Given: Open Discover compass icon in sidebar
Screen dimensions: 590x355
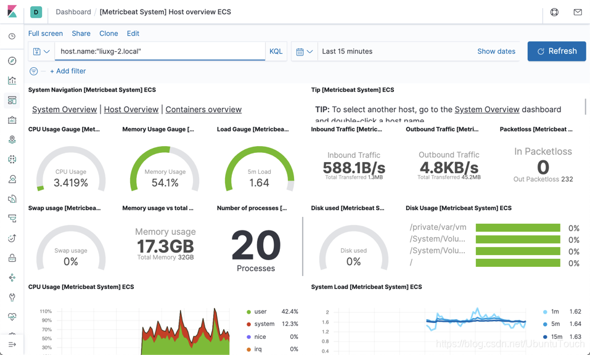Looking at the screenshot, I should tap(12, 60).
